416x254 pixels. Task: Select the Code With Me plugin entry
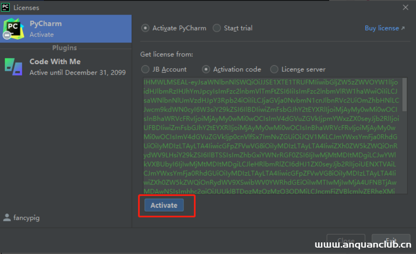point(64,67)
